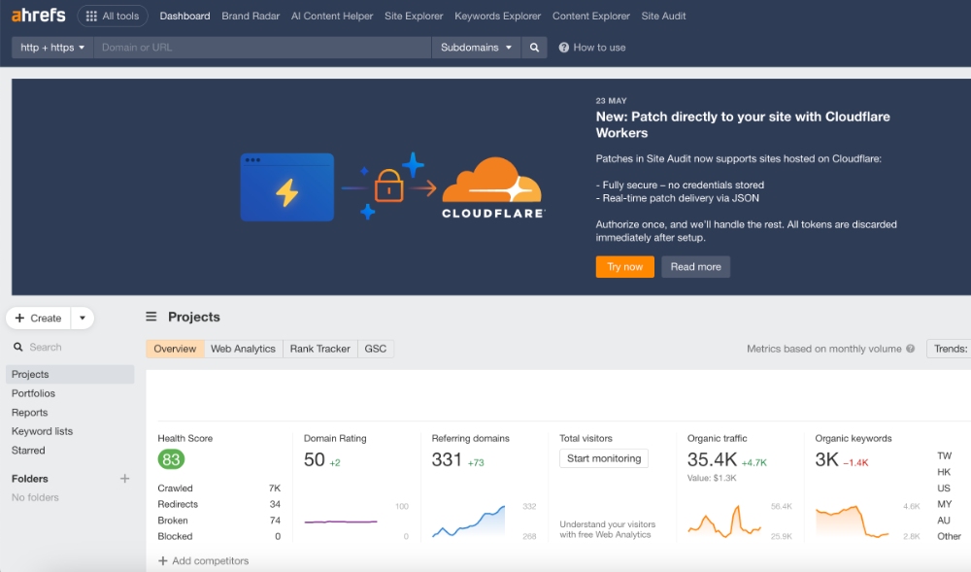Select Starred in the sidebar
Image resolution: width=971 pixels, height=572 pixels.
point(28,450)
